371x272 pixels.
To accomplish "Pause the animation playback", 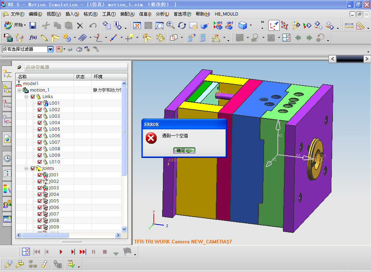I will click(94, 252).
